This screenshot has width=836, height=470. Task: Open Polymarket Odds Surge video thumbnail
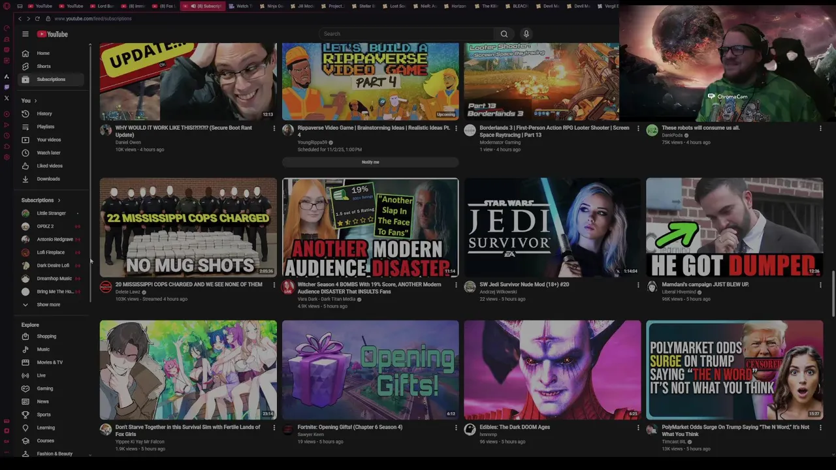click(735, 370)
